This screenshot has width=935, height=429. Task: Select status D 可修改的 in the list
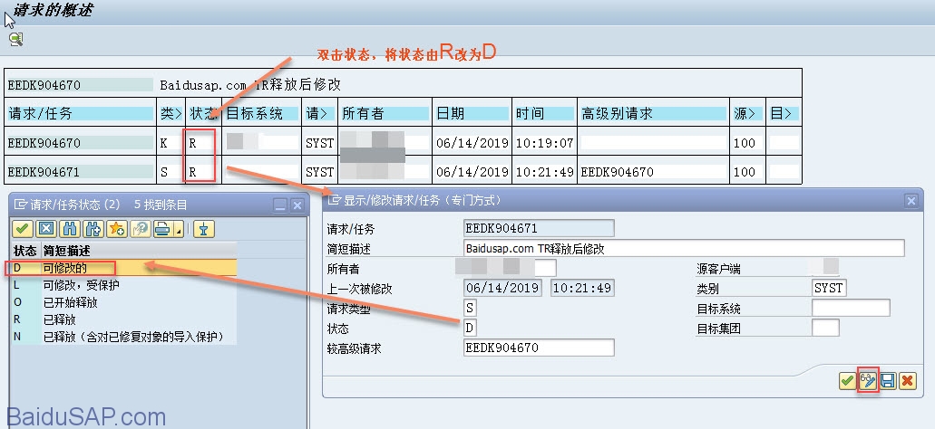point(63,268)
